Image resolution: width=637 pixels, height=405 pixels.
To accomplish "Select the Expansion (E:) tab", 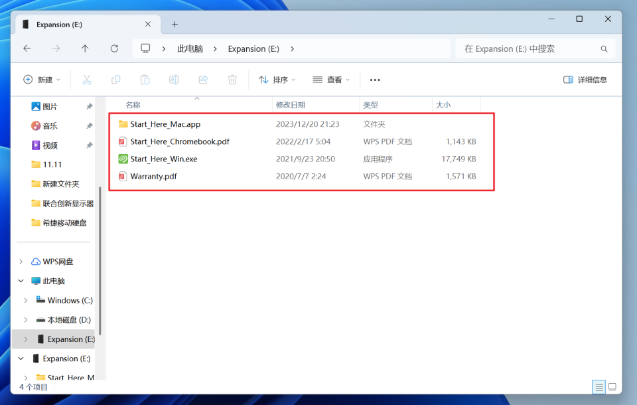I will pyautogui.click(x=88, y=25).
